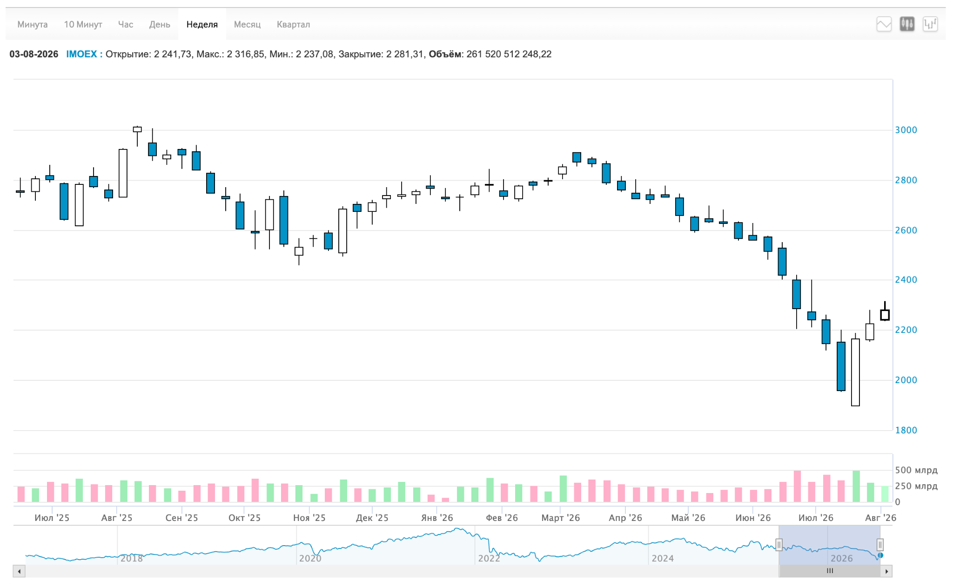Select the bold-outlined latest candle

coord(885,315)
